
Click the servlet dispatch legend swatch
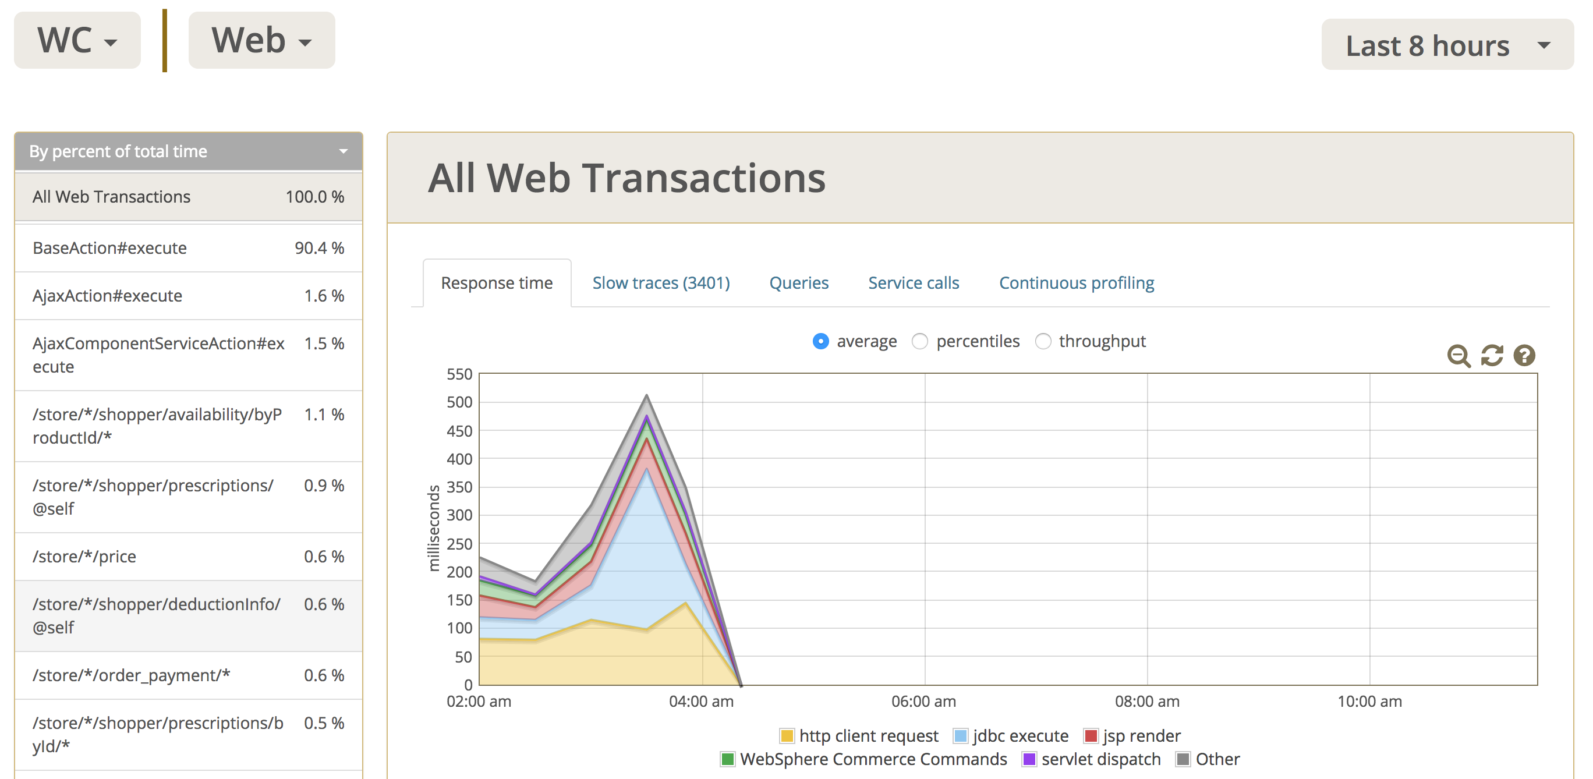click(1029, 759)
